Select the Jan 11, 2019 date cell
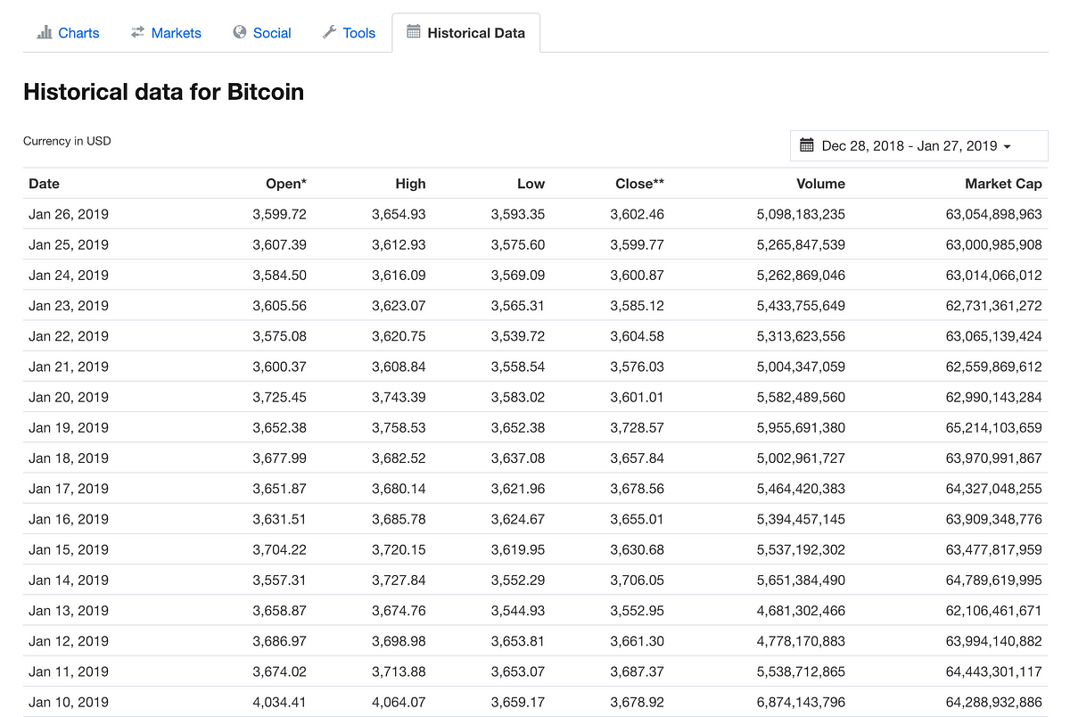Viewport: 1070px width, 717px height. tap(69, 672)
